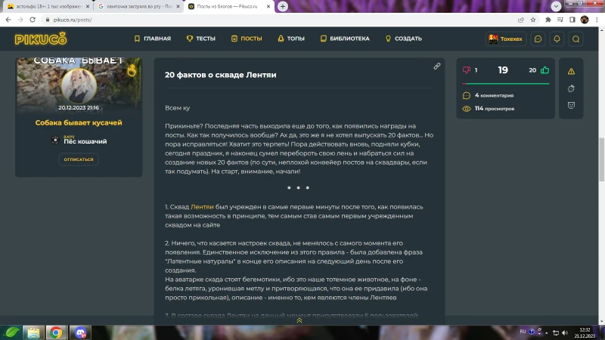Open site search magnifier icon
The image size is (605, 340).
coord(576,39)
